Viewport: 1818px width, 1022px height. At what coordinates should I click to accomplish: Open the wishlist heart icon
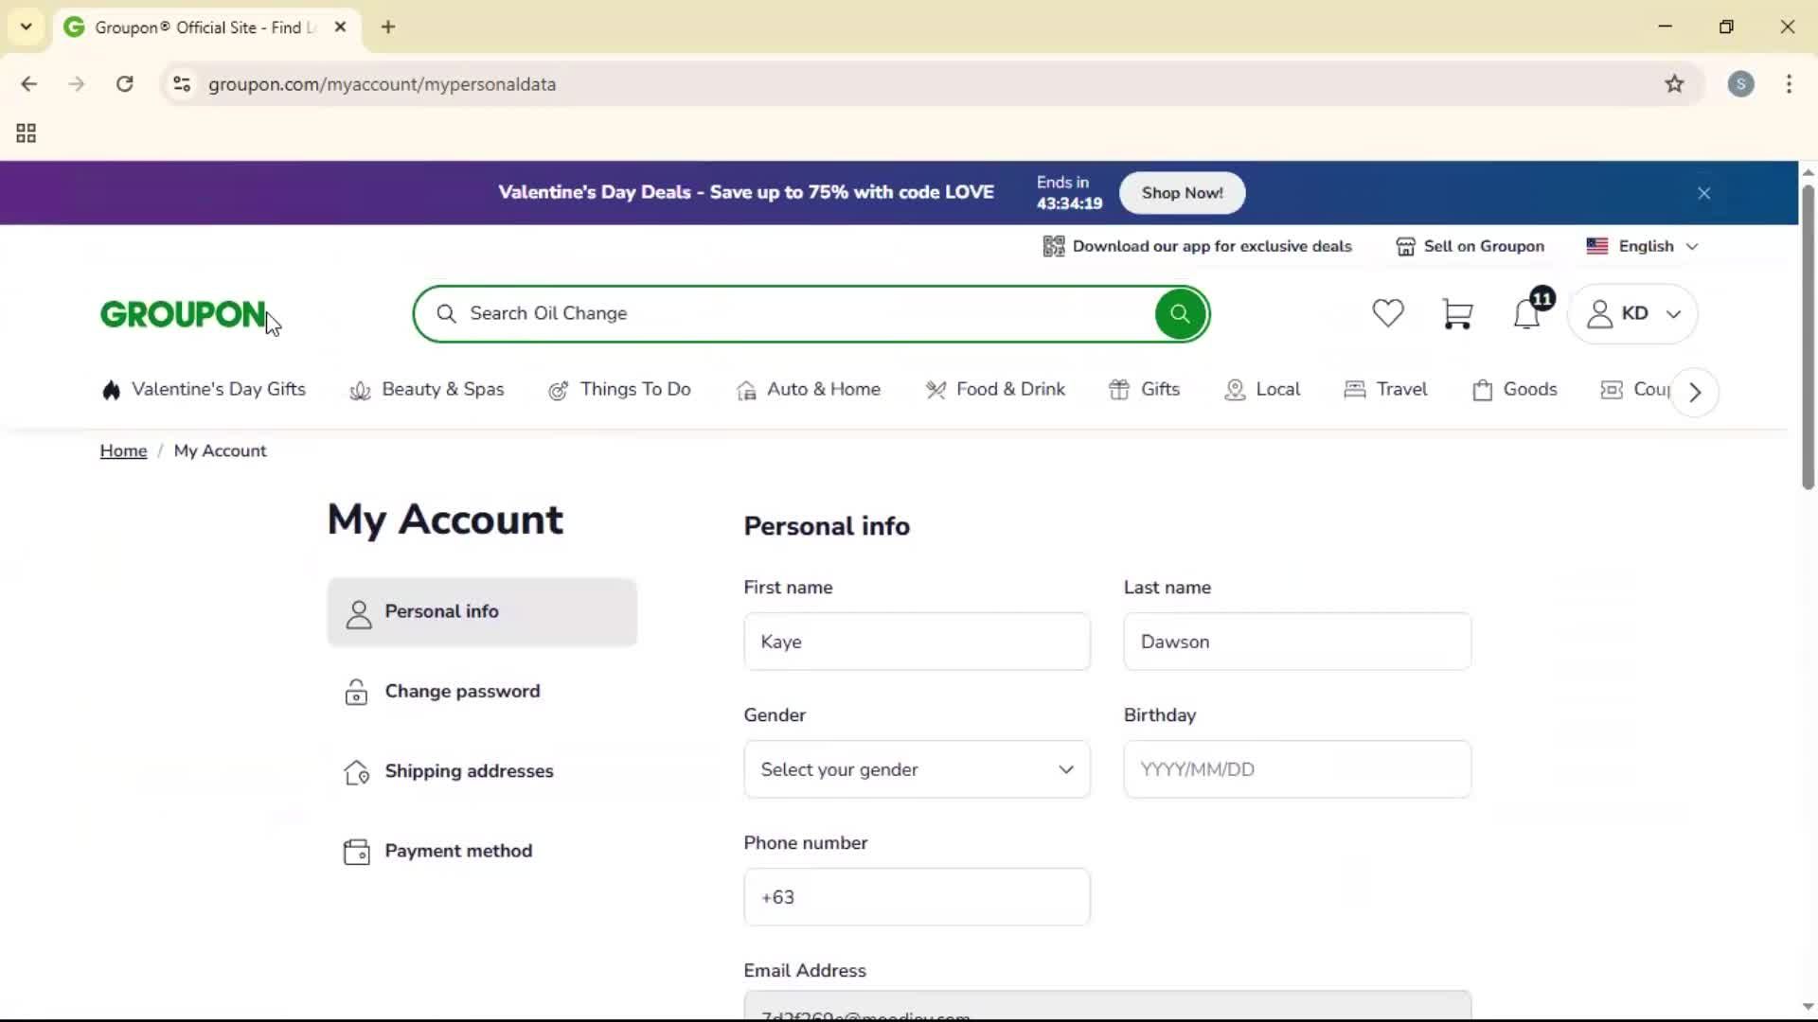(x=1387, y=313)
